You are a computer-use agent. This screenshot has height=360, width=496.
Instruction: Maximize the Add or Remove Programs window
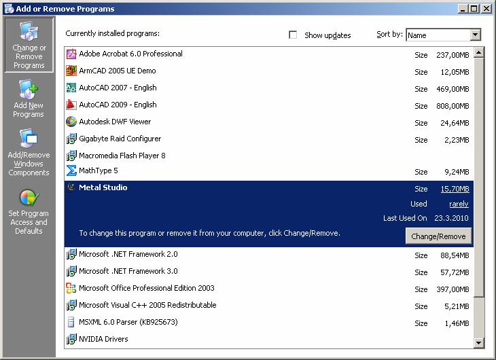474,9
